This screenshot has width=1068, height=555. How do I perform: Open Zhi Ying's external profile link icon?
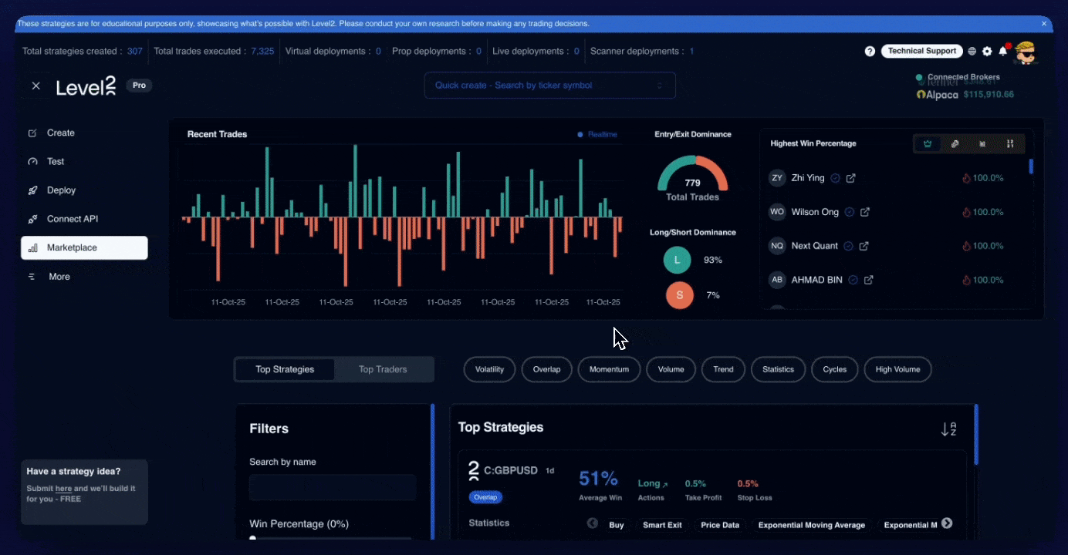pyautogui.click(x=851, y=178)
